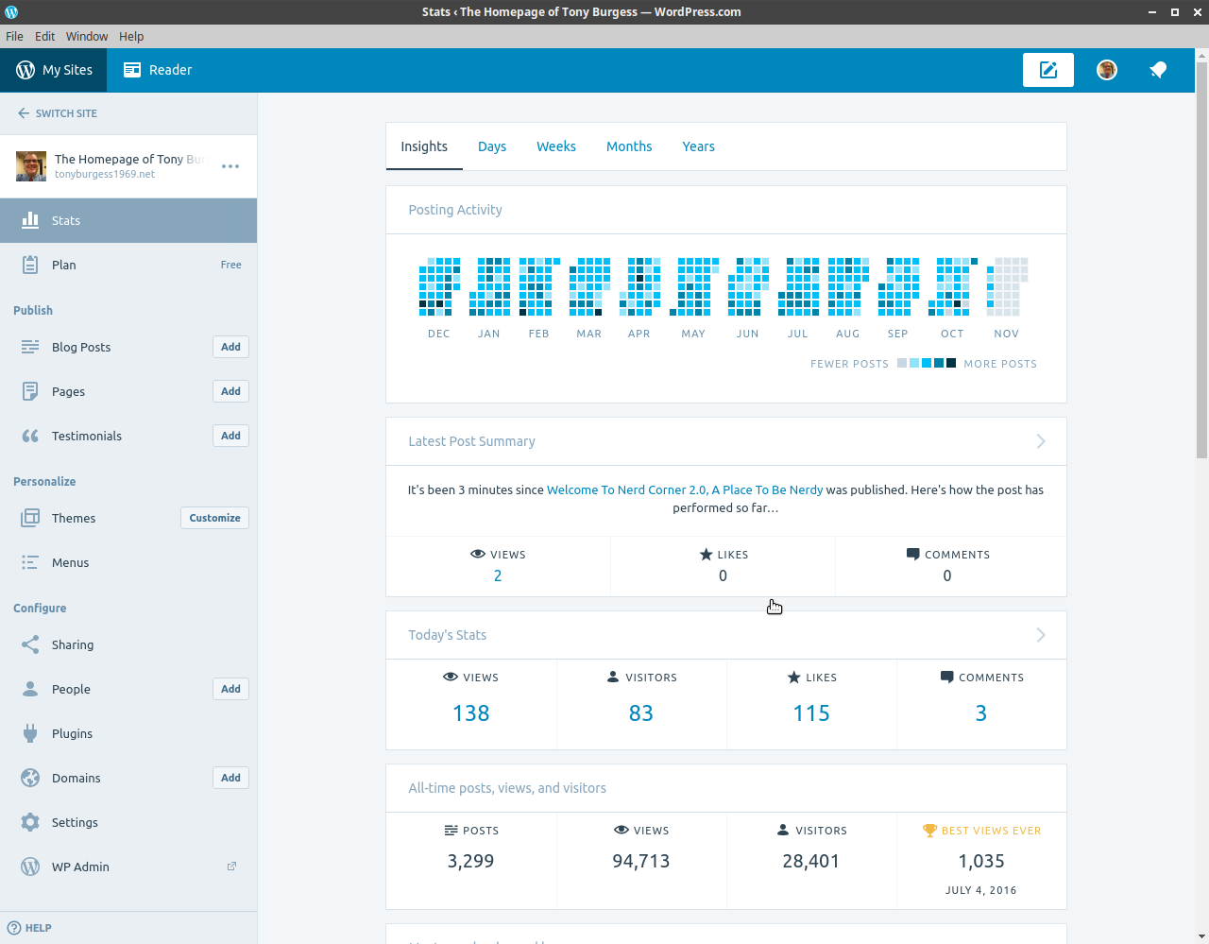Open the site options ellipsis menu
Viewport: 1209px width, 944px height.
[230, 166]
